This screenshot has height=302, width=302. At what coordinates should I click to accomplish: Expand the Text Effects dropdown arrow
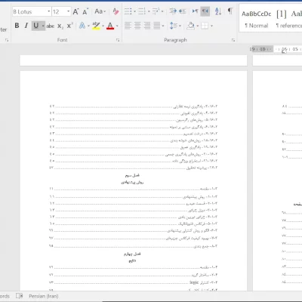tap(88, 26)
